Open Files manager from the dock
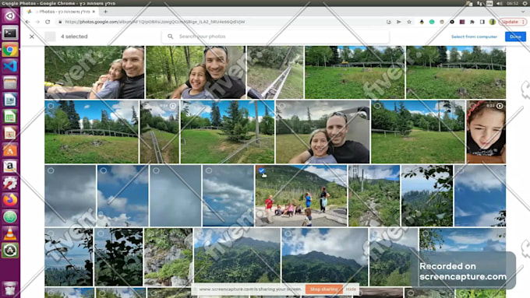 tap(10, 83)
